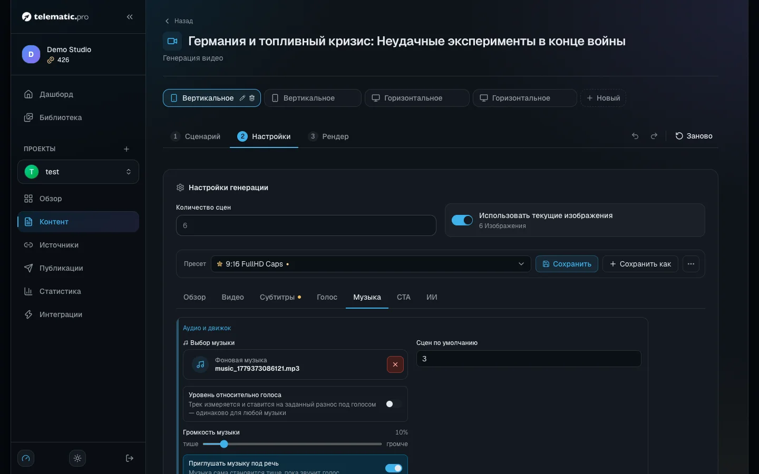Rename the active format with the pencil icon
Image resolution: width=759 pixels, height=474 pixels.
pos(242,98)
